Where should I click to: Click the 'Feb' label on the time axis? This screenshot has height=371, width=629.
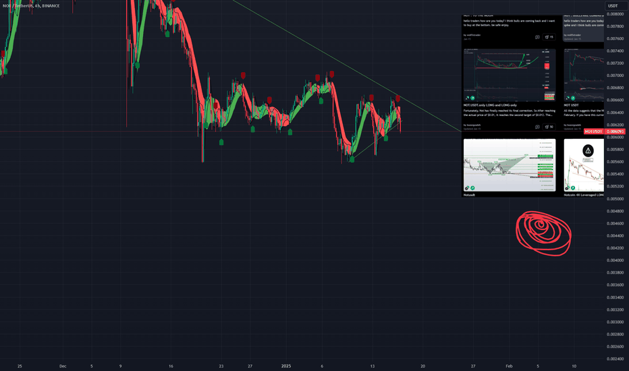pyautogui.click(x=509, y=366)
